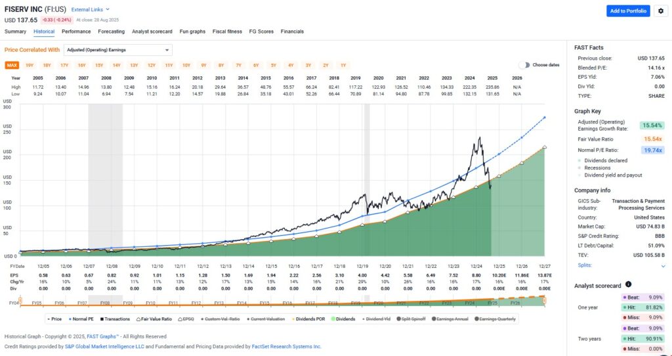This screenshot has height=356, width=672.
Task: Open Price Correlated With dropdown
Action: [x=118, y=50]
